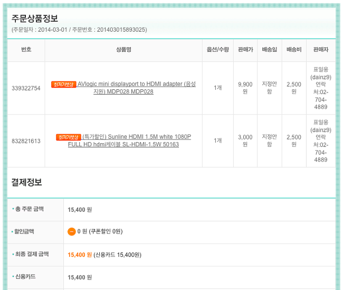The image size is (343, 290).
Task: Click the 할인금액 label
Action: pos(24,231)
